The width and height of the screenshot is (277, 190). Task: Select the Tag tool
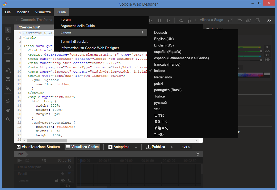pyautogui.click(x=8, y=61)
